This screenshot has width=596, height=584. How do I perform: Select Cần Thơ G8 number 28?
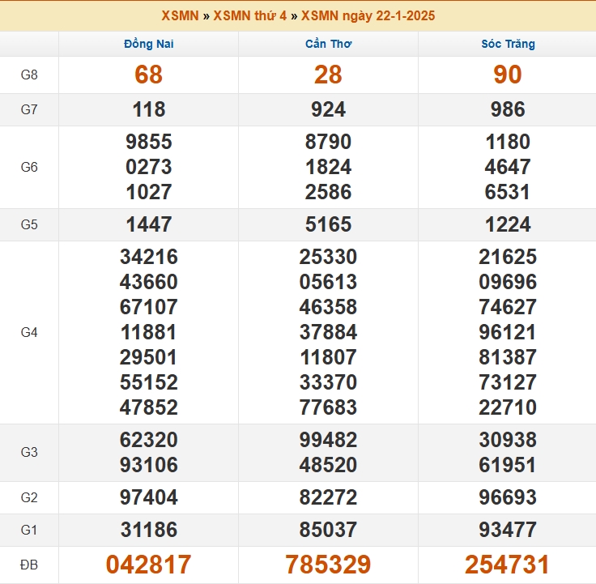(x=328, y=75)
